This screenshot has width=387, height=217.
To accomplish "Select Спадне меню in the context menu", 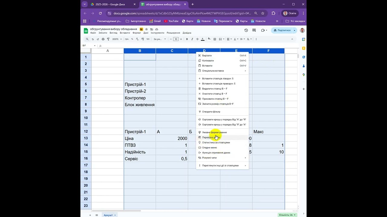I will [222, 148].
